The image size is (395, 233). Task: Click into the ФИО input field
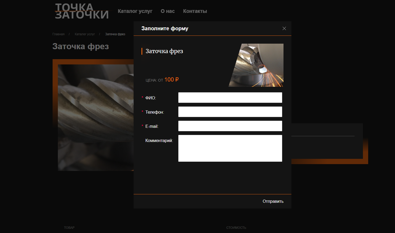point(230,98)
